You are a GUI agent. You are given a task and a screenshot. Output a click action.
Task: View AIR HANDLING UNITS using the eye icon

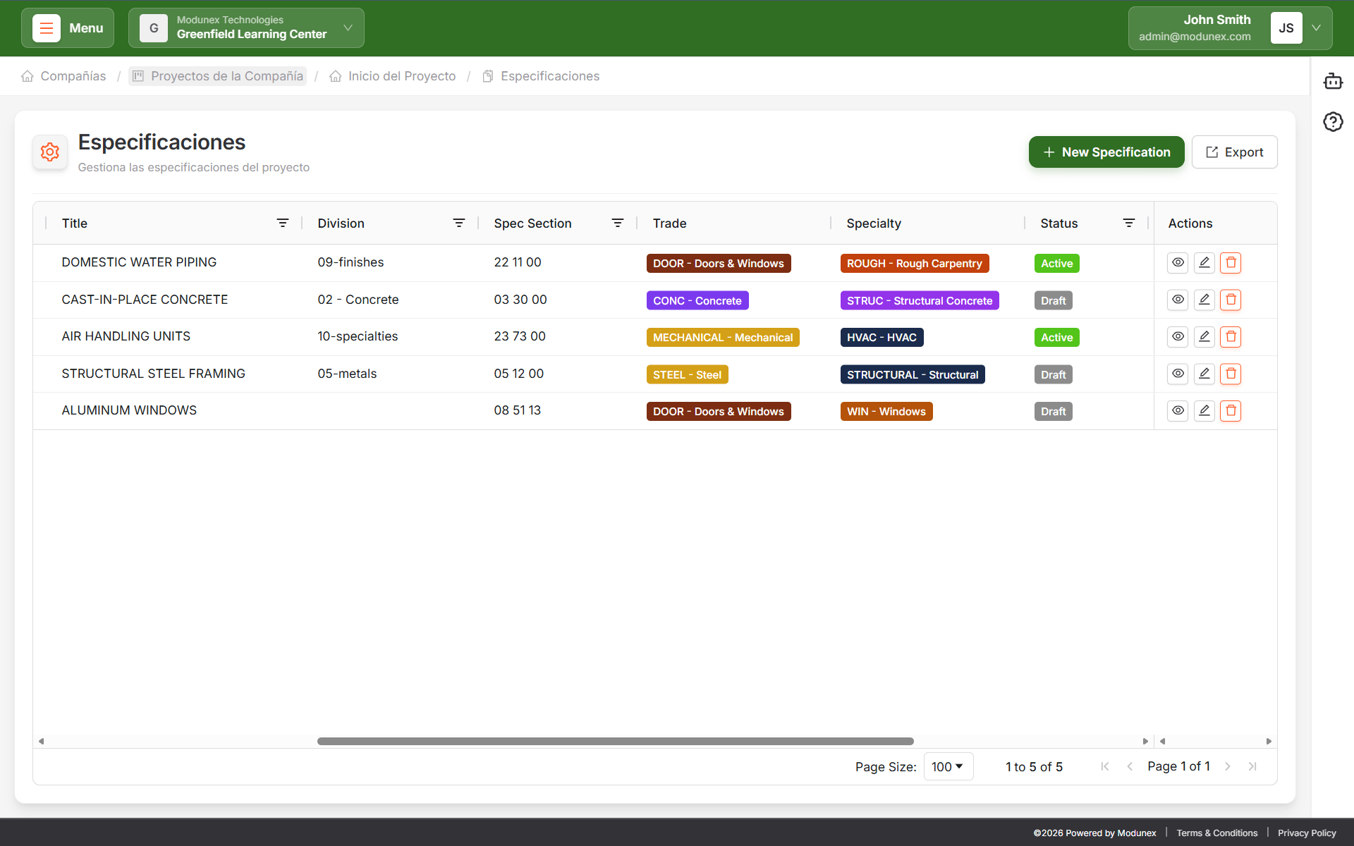point(1178,336)
